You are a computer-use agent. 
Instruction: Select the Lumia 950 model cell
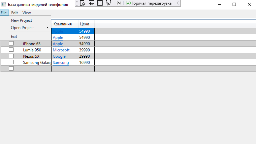[x=37, y=50]
